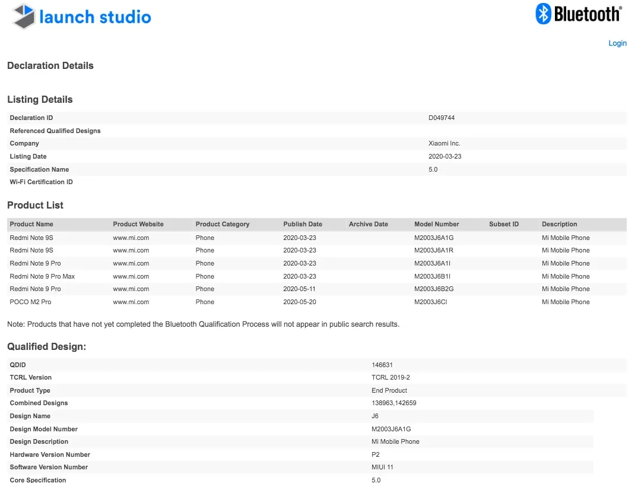Click the Description column header
Screen dimensions: 638x483
(x=559, y=224)
